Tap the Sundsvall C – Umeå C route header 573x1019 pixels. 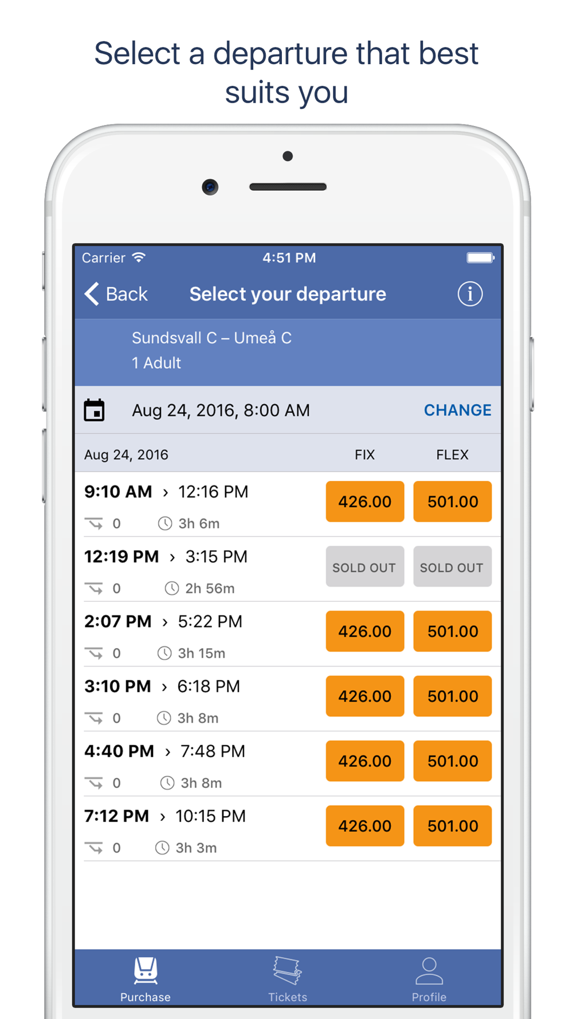tap(211, 338)
